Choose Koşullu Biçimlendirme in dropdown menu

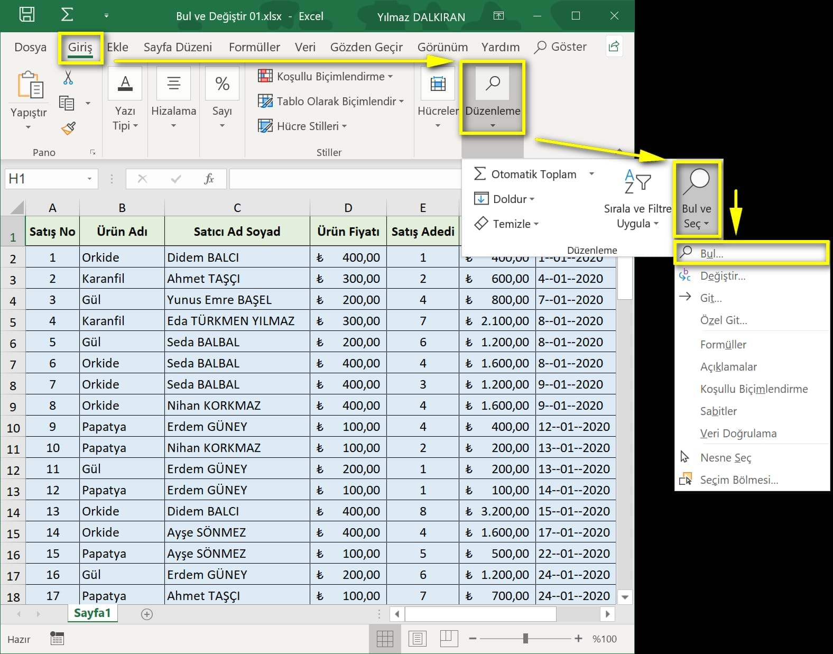(752, 389)
